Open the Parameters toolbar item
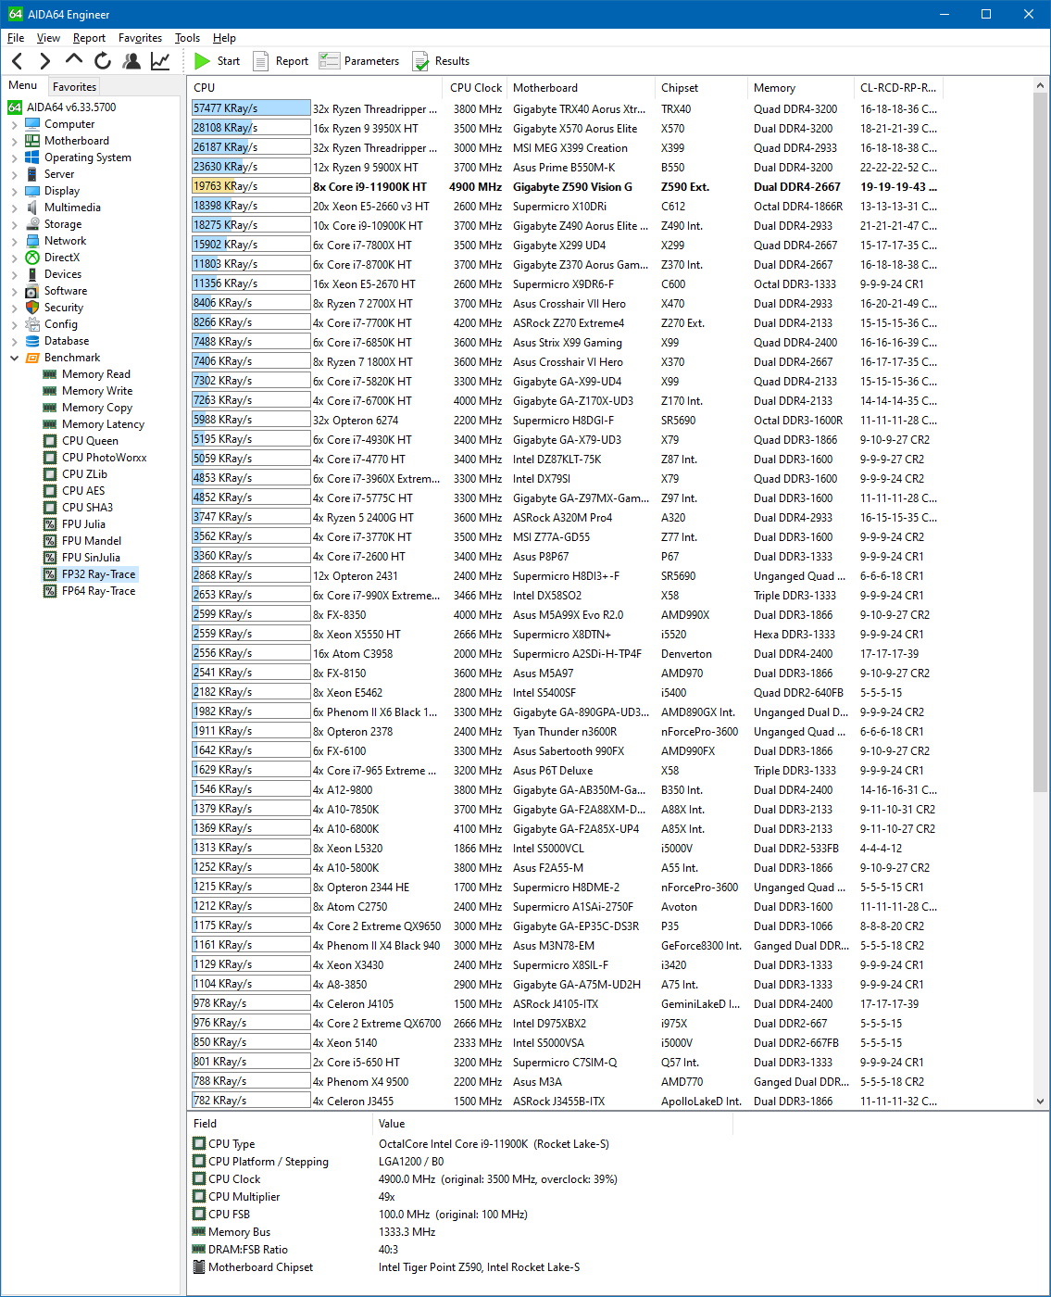 click(x=359, y=61)
